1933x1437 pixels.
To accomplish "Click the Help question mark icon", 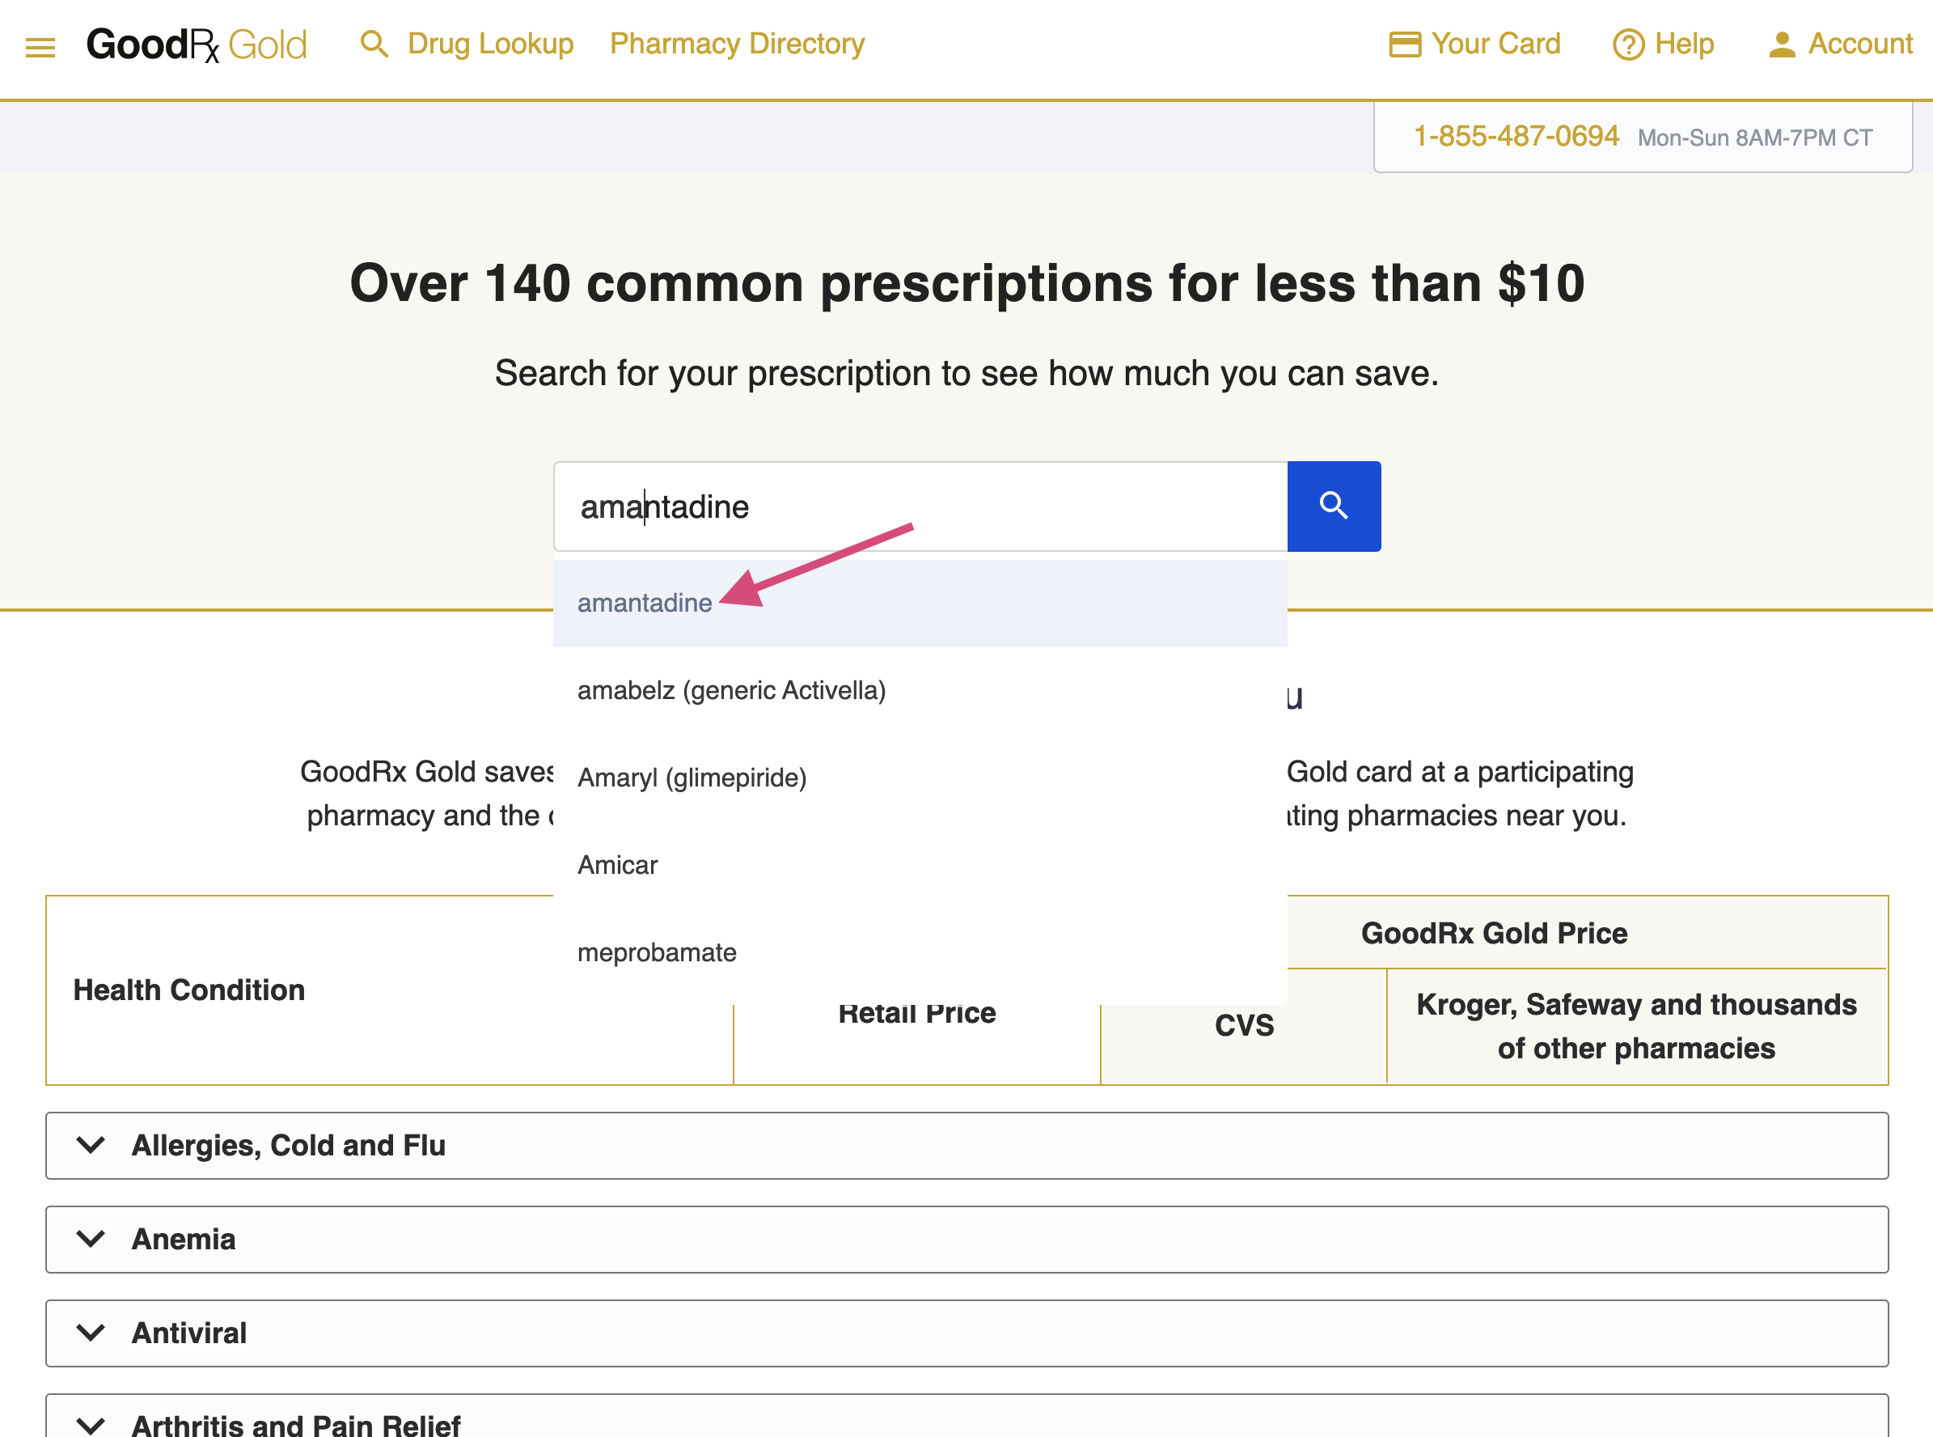I will click(x=1628, y=45).
